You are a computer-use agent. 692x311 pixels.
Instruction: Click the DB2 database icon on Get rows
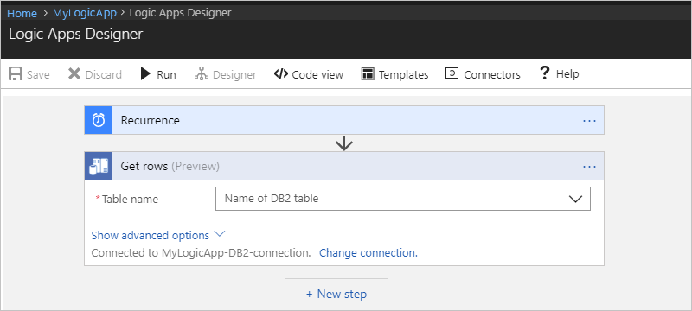(x=99, y=166)
